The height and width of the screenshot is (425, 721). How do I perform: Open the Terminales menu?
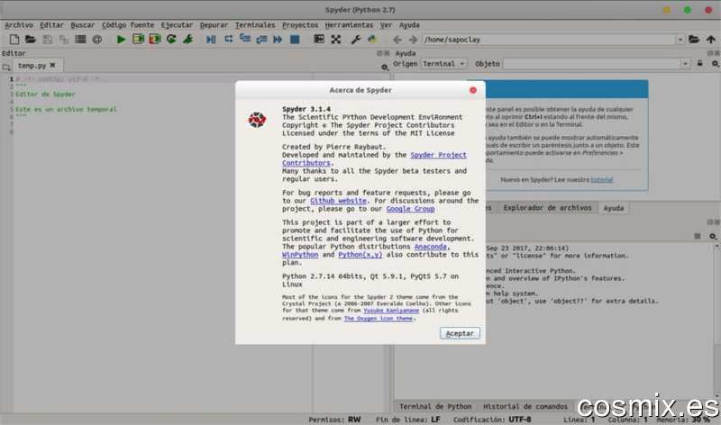(255, 25)
